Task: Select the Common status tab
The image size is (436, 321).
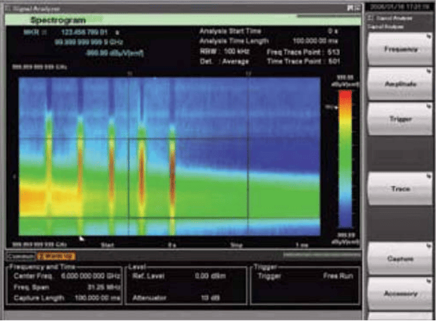Action: click(x=20, y=256)
